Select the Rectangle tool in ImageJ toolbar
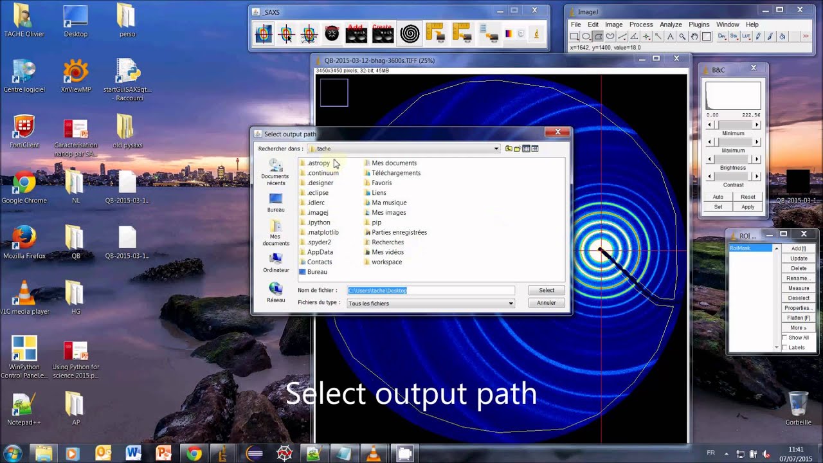823x463 pixels. [x=574, y=36]
